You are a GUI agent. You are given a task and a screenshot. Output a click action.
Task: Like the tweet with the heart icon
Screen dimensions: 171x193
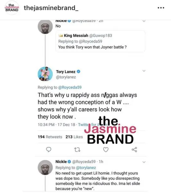[x=106, y=150]
